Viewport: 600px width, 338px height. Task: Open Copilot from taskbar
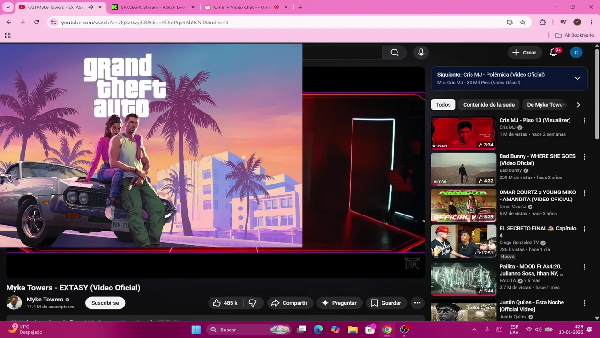point(336,330)
